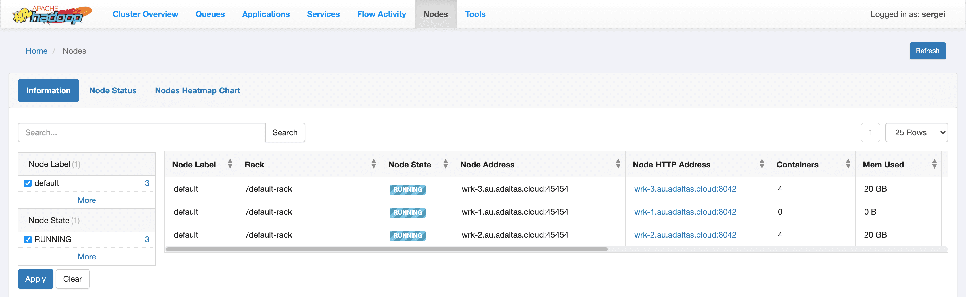Sort by Containers column arrows
This screenshot has height=297, width=966.
pos(848,164)
